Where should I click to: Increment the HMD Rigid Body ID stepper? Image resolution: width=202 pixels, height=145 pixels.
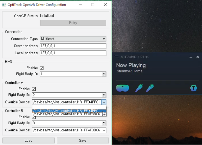click(x=104, y=73)
